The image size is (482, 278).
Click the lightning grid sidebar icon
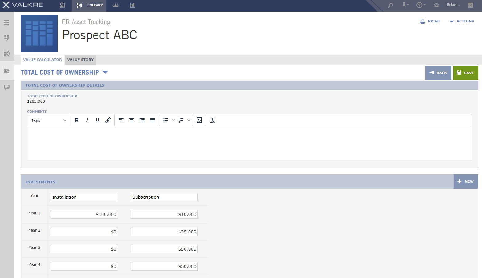pos(6,38)
